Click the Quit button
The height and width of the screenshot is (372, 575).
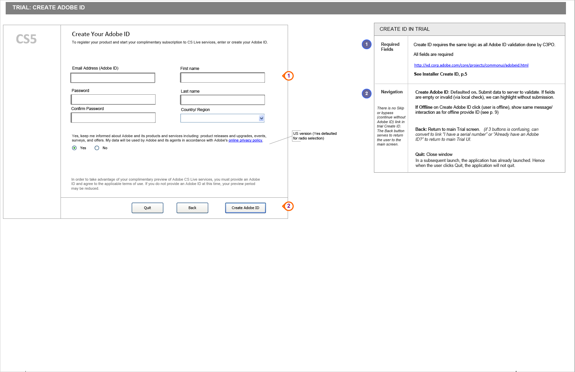(x=148, y=208)
